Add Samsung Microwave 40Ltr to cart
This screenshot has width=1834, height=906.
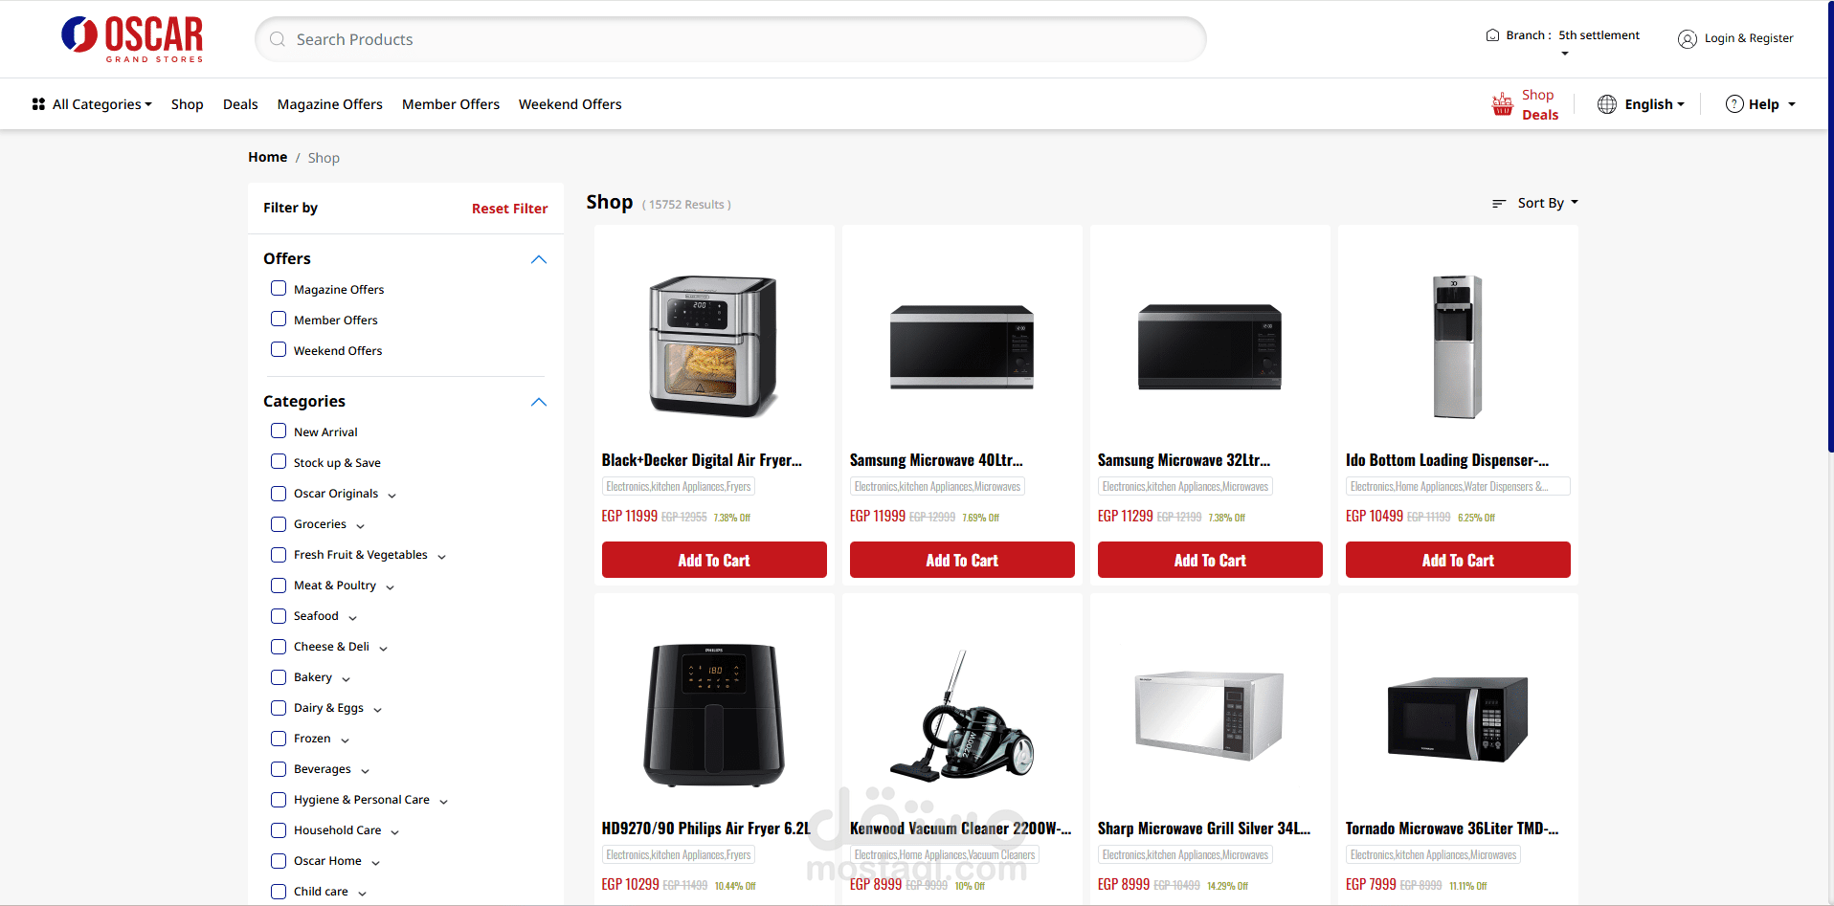pos(962,560)
